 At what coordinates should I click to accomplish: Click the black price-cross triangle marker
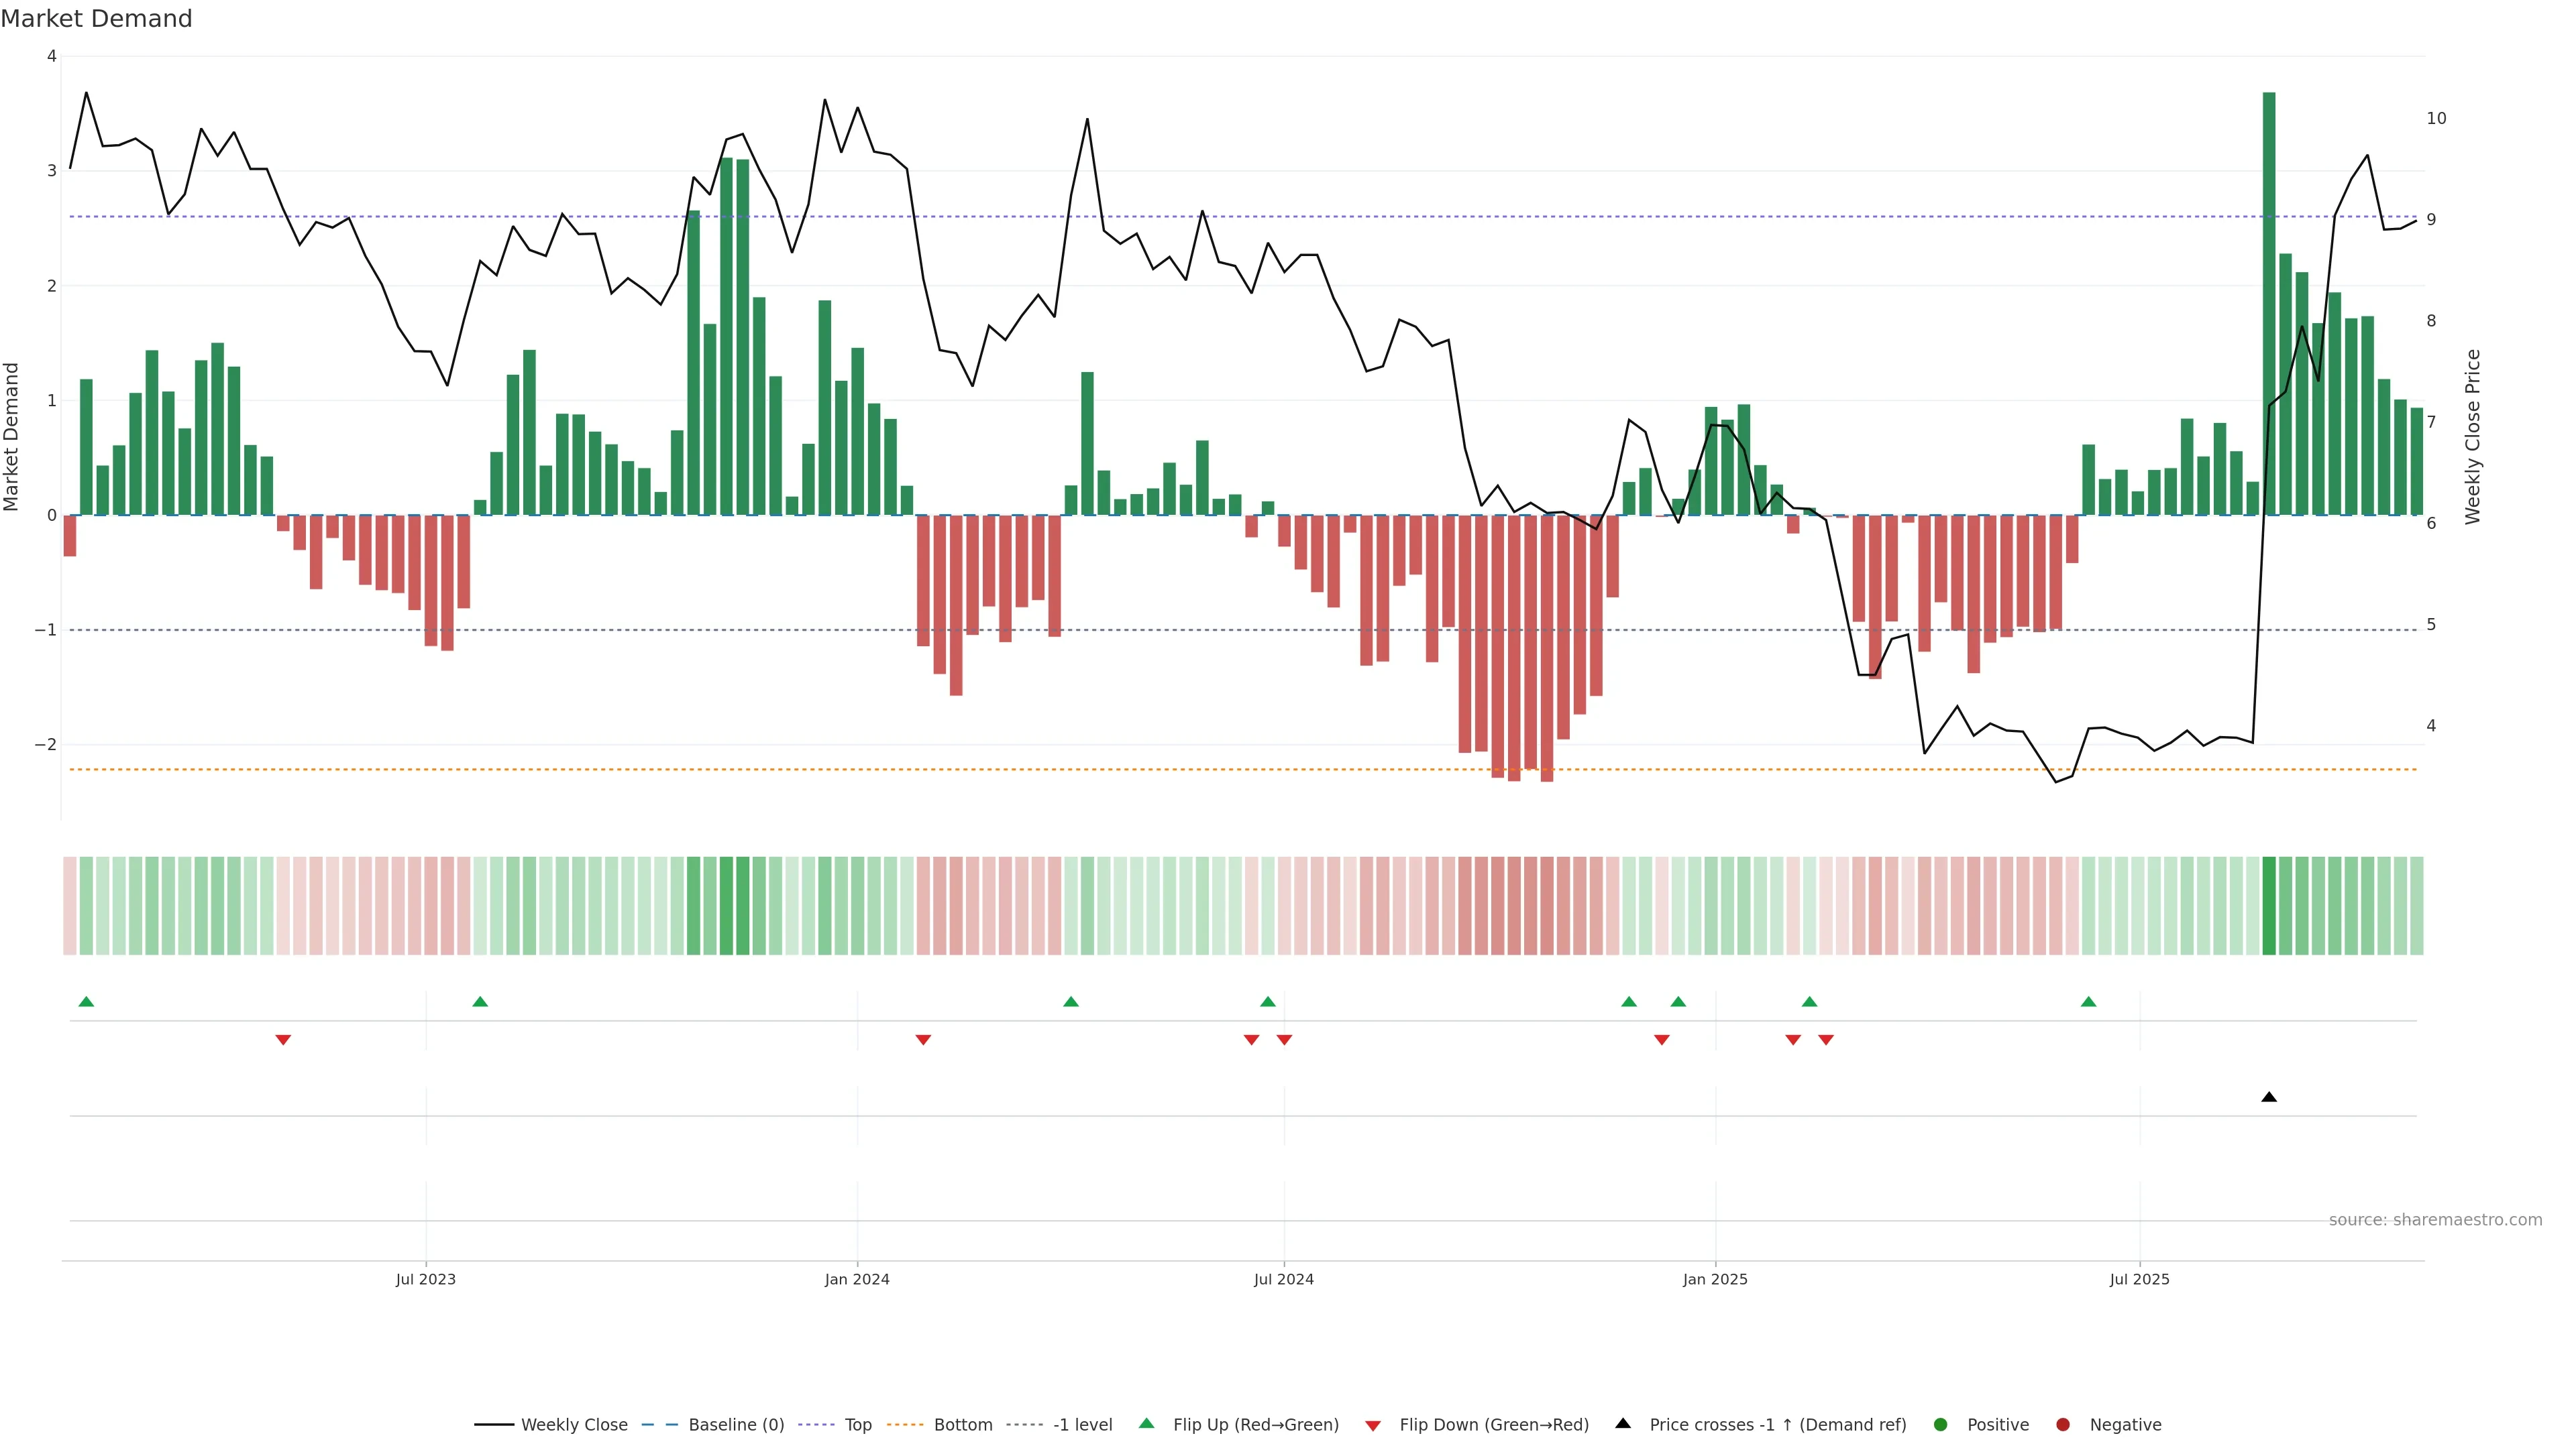click(x=2268, y=1097)
